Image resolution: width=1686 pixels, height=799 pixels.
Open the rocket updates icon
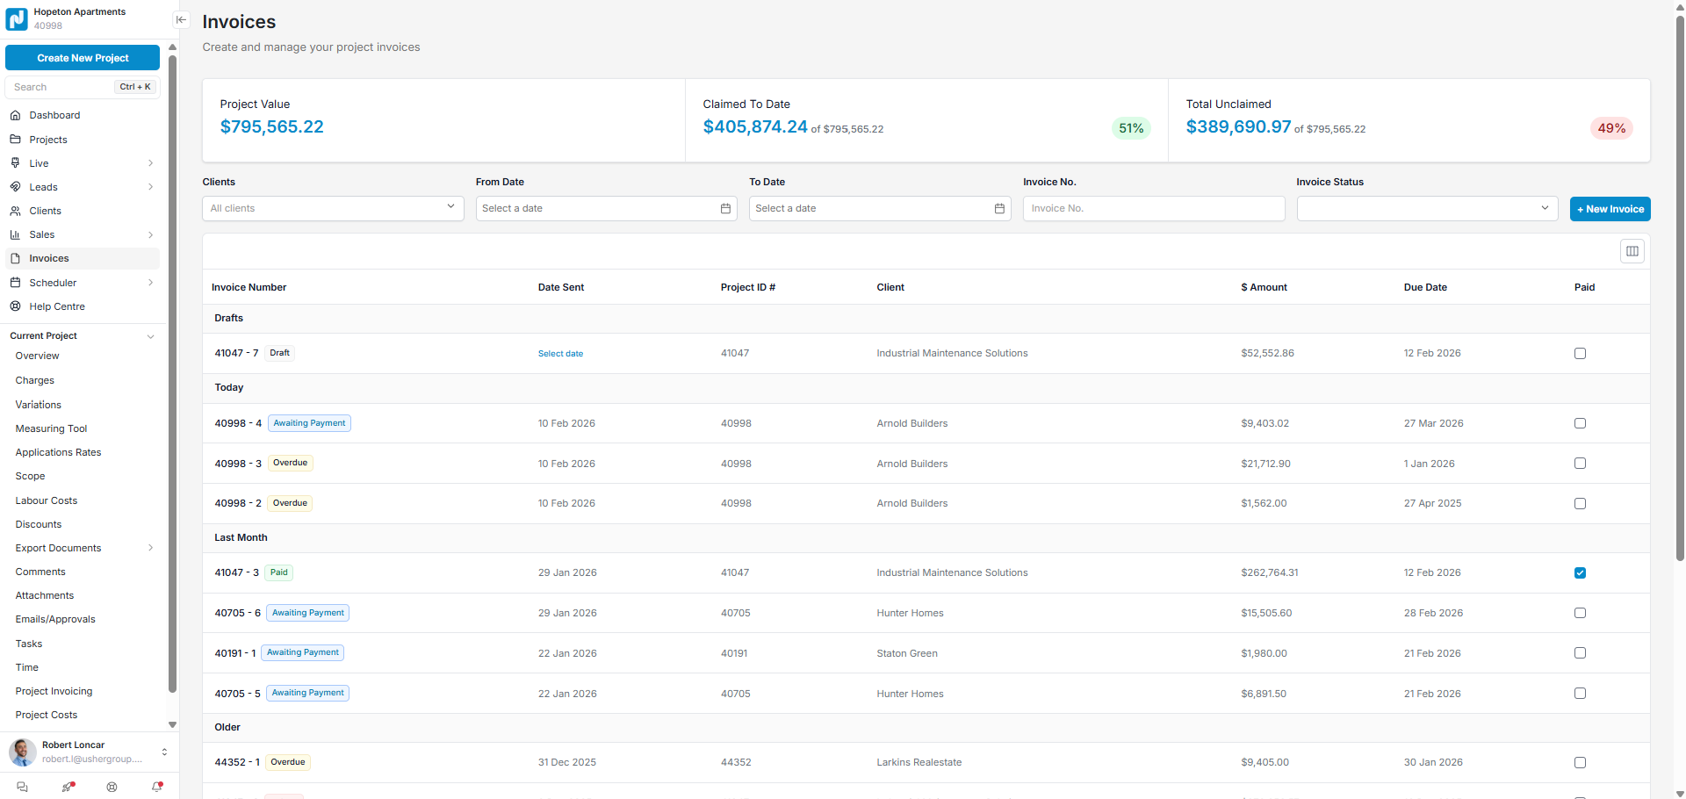tap(68, 787)
